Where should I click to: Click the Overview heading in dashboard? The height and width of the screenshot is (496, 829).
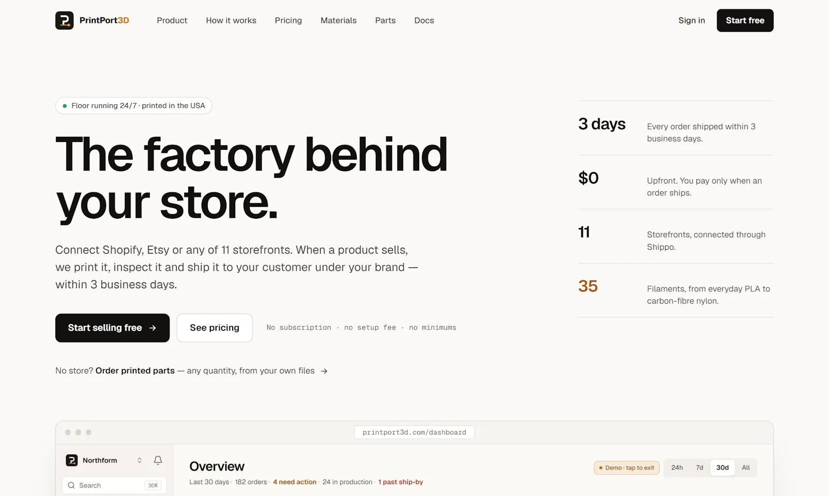click(217, 466)
